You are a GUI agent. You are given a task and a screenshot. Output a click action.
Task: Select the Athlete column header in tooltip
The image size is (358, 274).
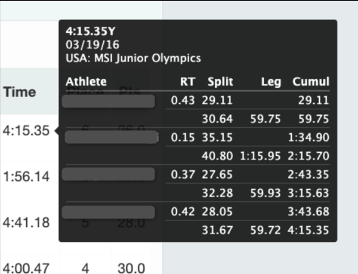click(x=87, y=82)
